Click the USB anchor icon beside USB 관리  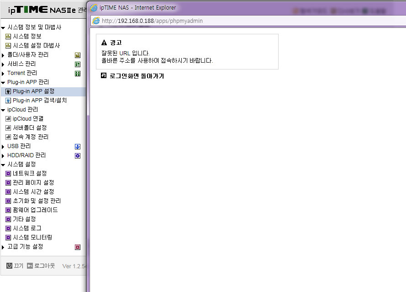pyautogui.click(x=78, y=147)
